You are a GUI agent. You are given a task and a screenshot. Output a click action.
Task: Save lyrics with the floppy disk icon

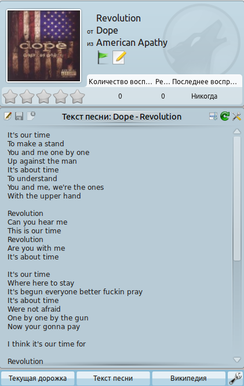[19, 116]
